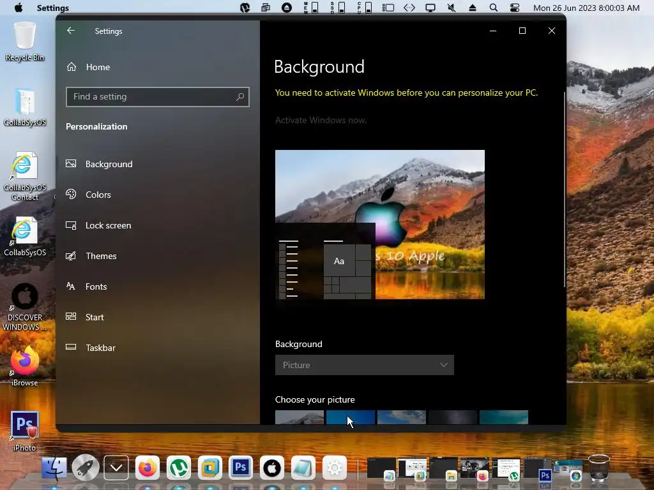Open the Trash can in the dock
This screenshot has width=654, height=490.
point(599,468)
